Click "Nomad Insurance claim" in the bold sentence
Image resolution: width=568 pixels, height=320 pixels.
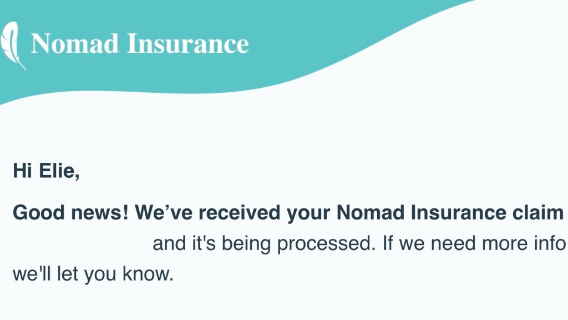click(x=450, y=212)
